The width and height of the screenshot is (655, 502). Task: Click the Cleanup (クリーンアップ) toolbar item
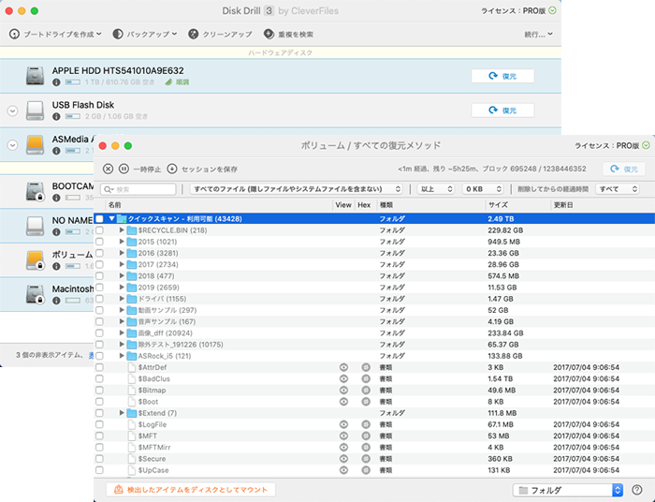(220, 35)
